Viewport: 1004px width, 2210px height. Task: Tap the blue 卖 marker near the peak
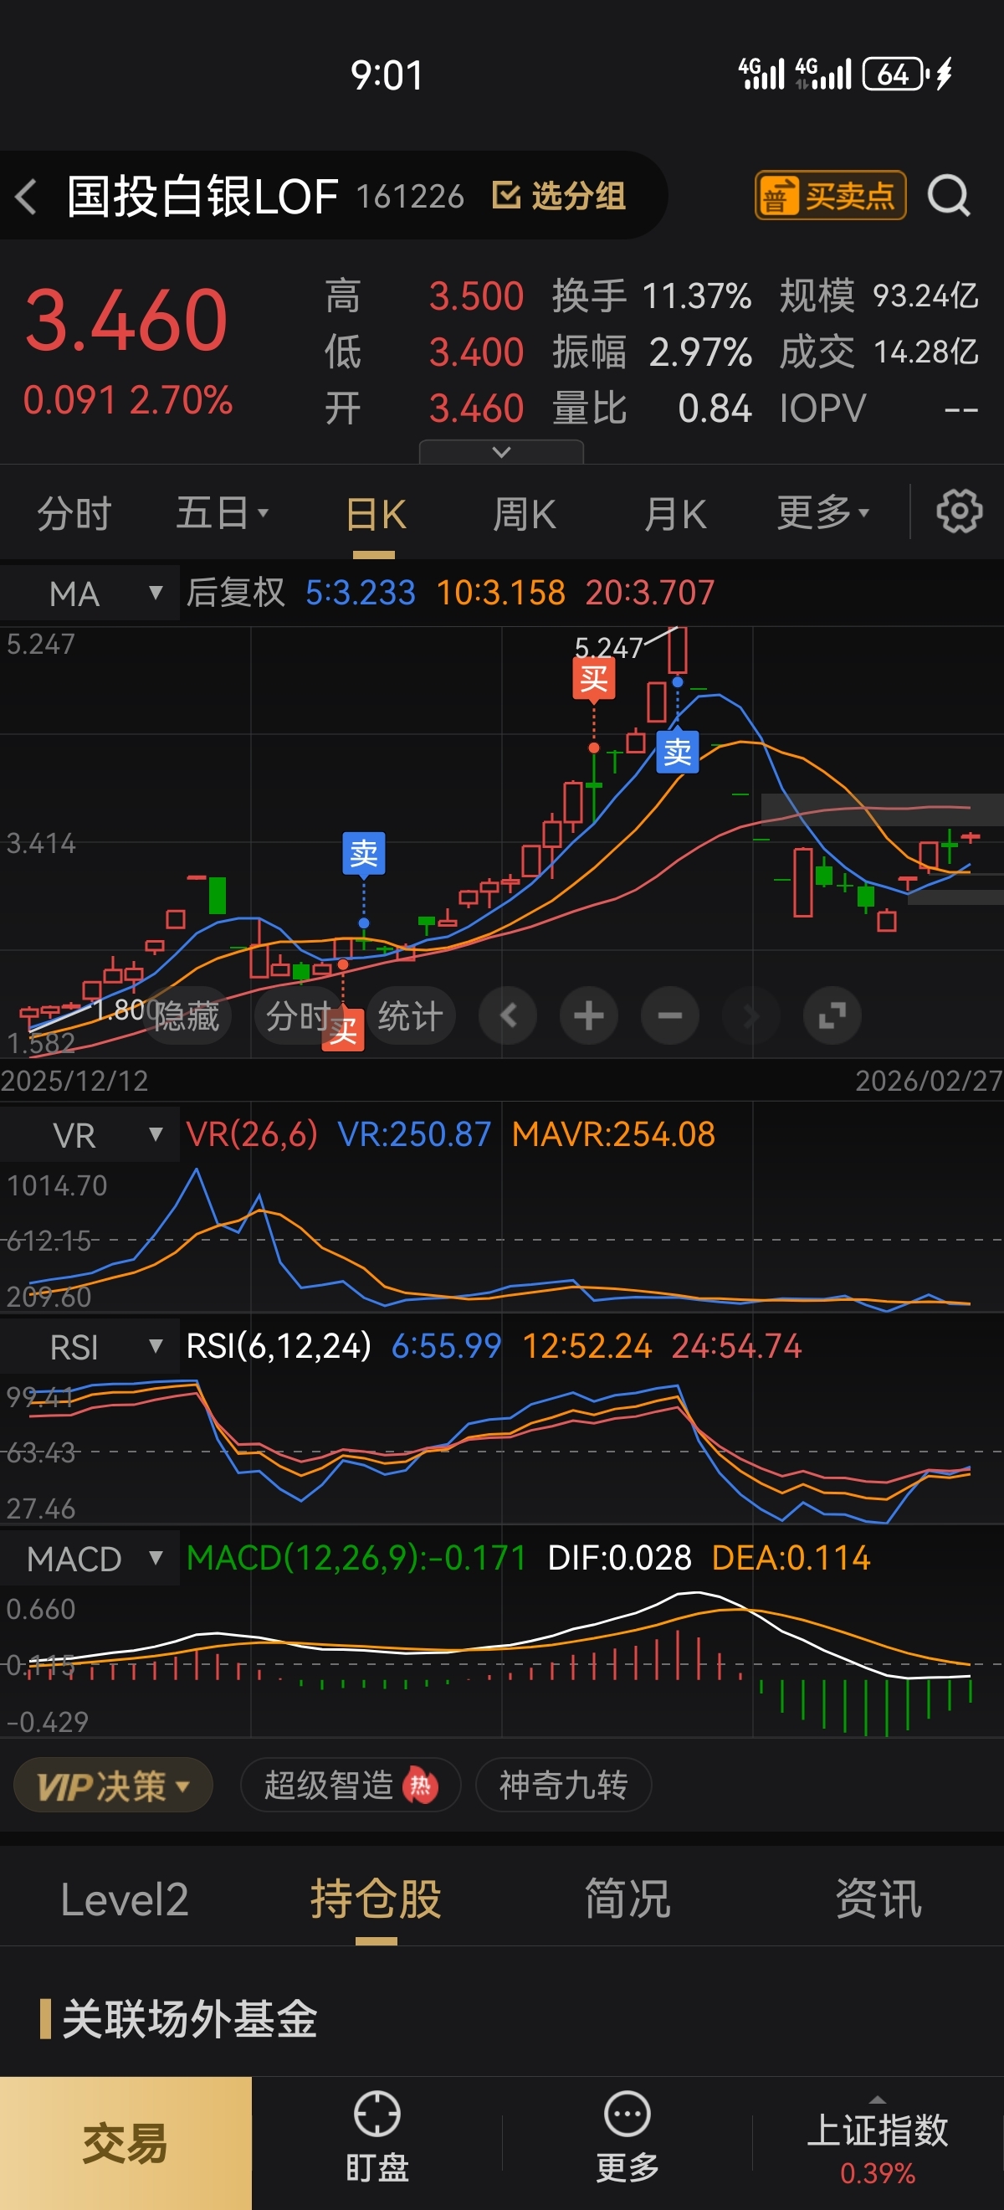678,753
